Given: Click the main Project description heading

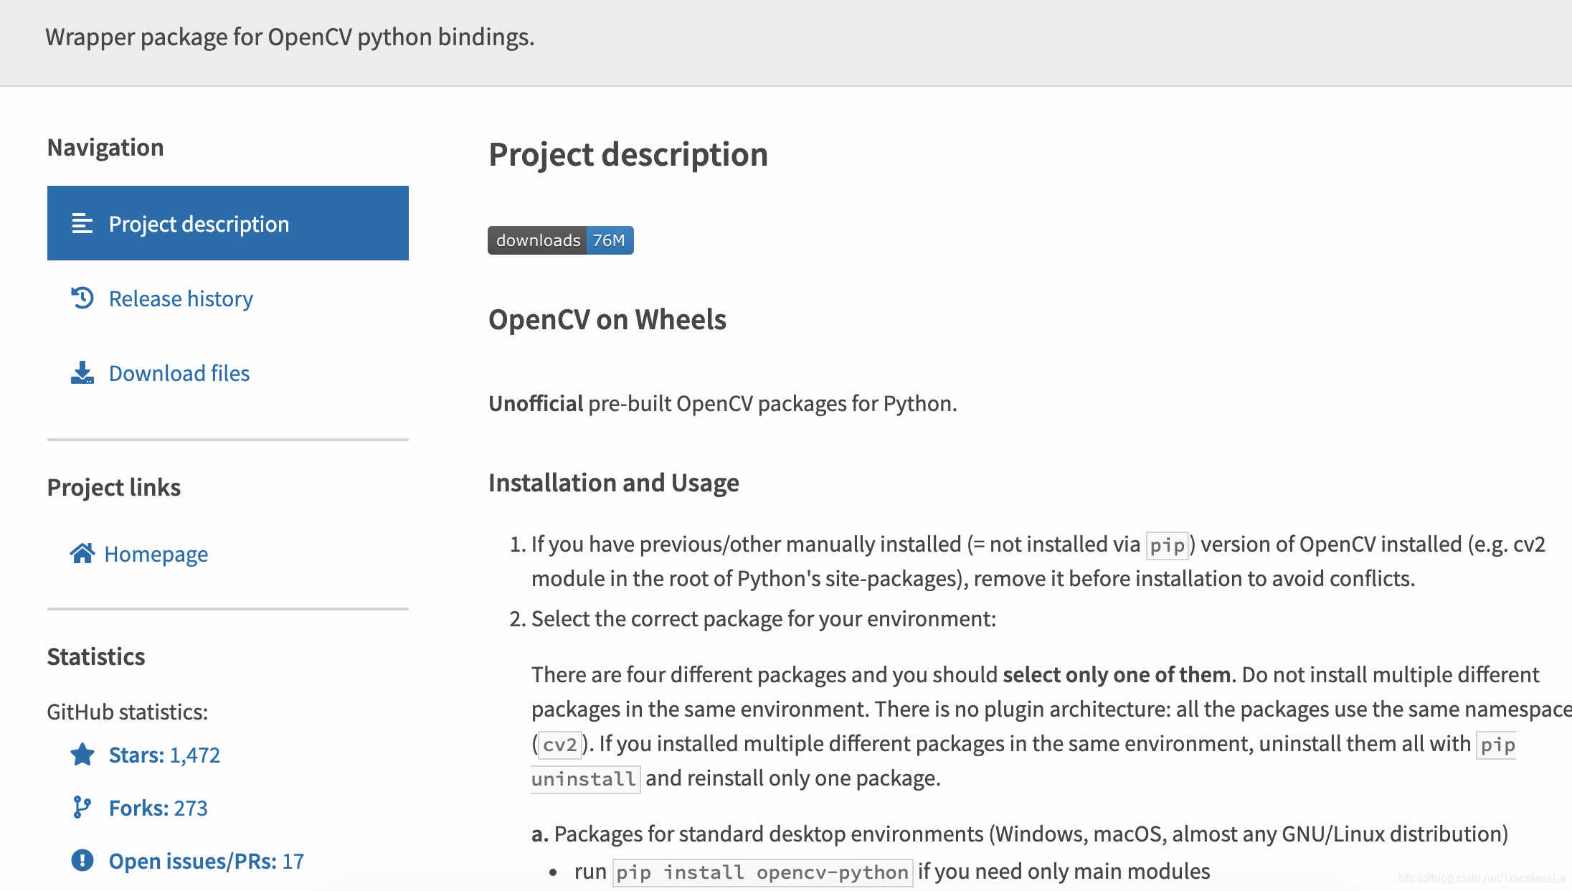Looking at the screenshot, I should pos(628,154).
